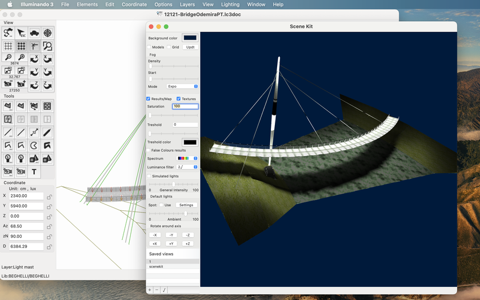Select the arrow ESC pointer tool
Viewport: 480px width, 300px height.
coord(21,33)
